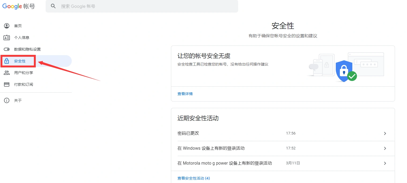Click the 查看详情 link
Viewport: 407px width, 183px height.
[x=185, y=94]
